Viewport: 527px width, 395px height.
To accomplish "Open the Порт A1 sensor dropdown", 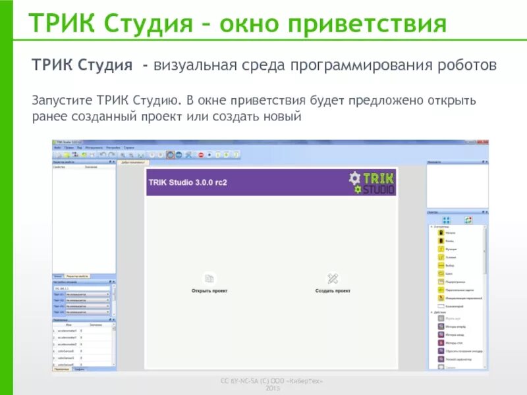I will point(88,294).
